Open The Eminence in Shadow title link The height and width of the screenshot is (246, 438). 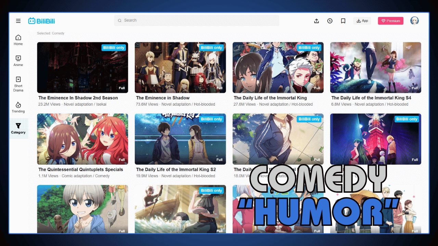point(163,98)
